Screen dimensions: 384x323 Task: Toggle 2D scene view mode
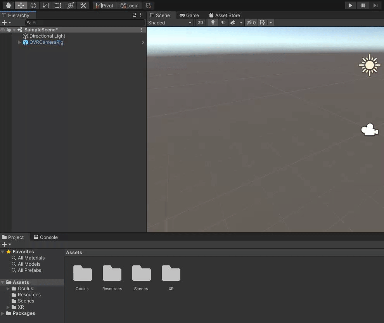(201, 22)
